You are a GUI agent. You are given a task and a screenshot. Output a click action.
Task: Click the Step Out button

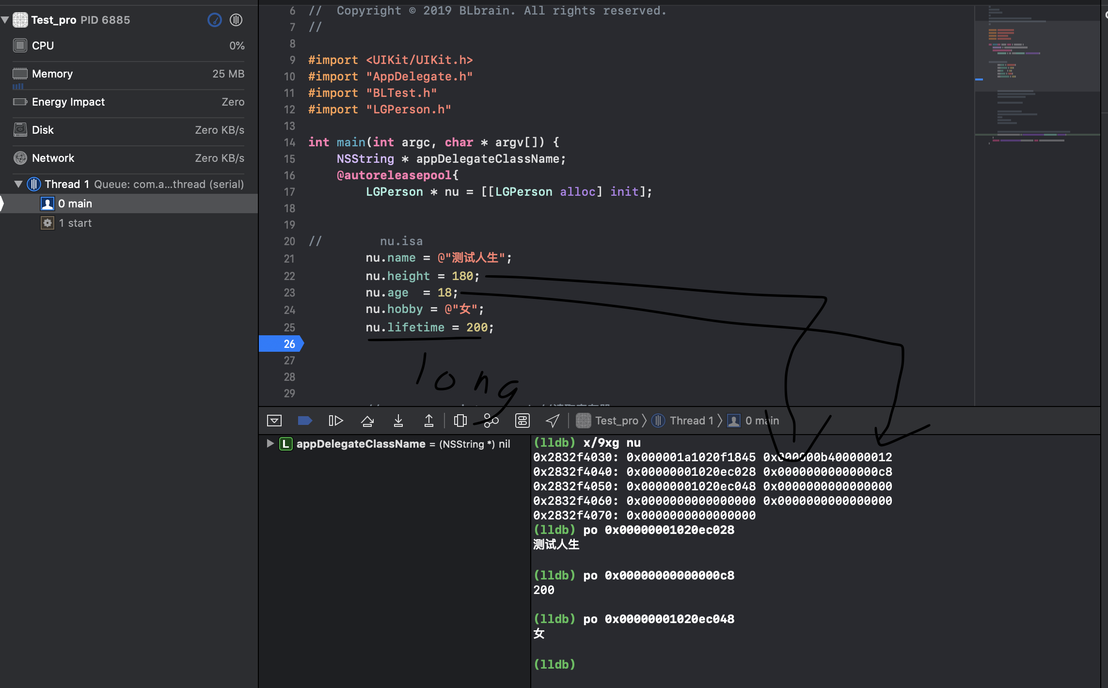[428, 421]
